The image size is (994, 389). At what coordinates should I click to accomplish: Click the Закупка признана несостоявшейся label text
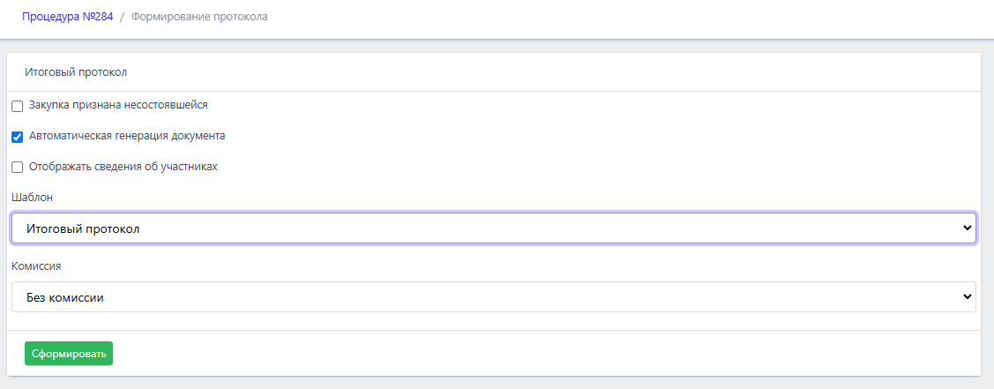coord(118,105)
